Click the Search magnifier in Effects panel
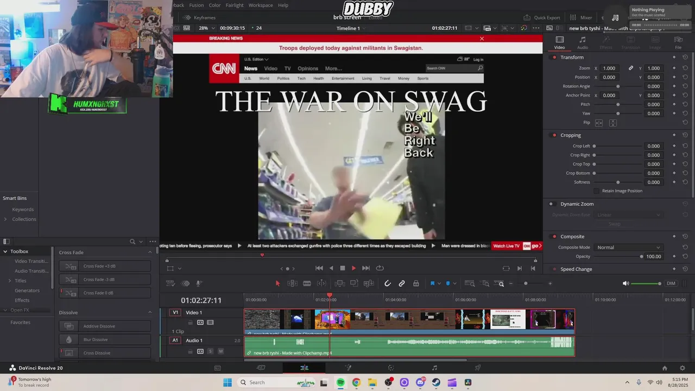 click(x=132, y=242)
